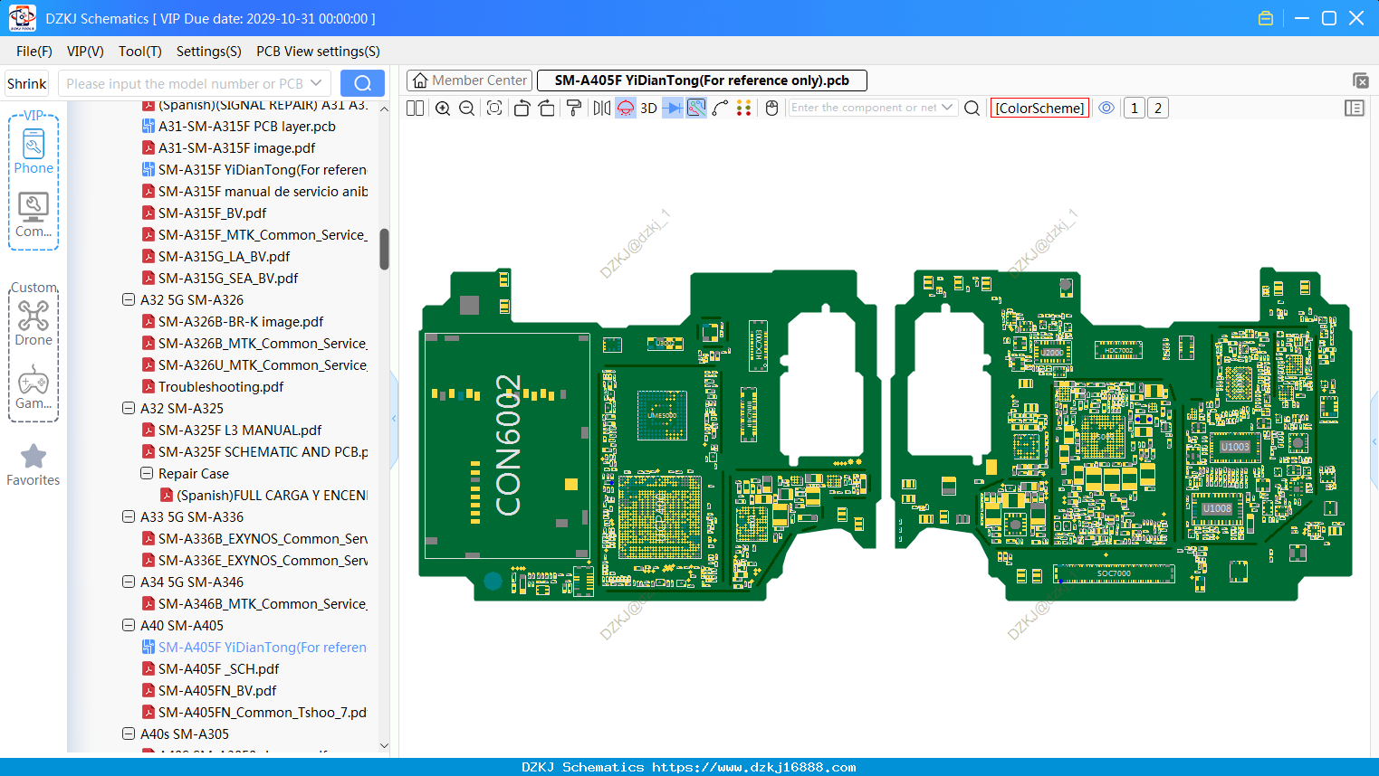Open the ColorScheme button
Image resolution: width=1379 pixels, height=776 pixels.
pos(1039,108)
